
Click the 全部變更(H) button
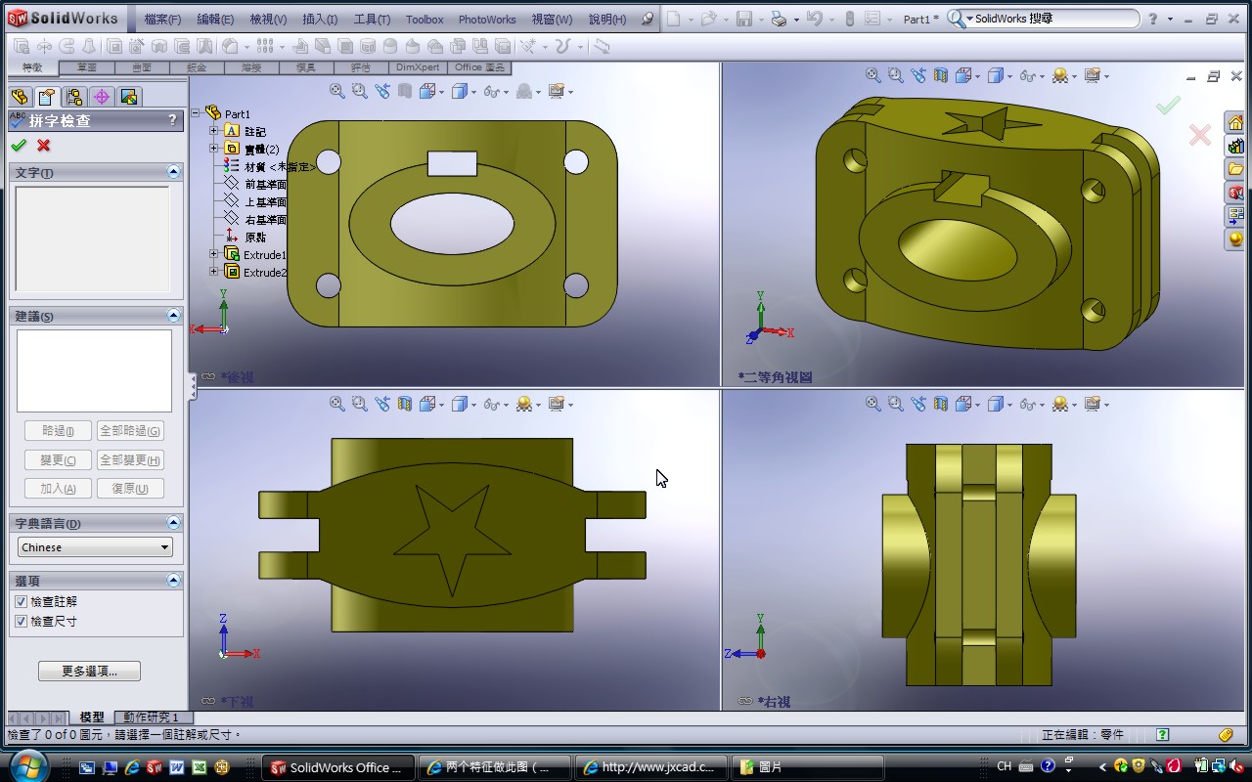pyautogui.click(x=130, y=459)
